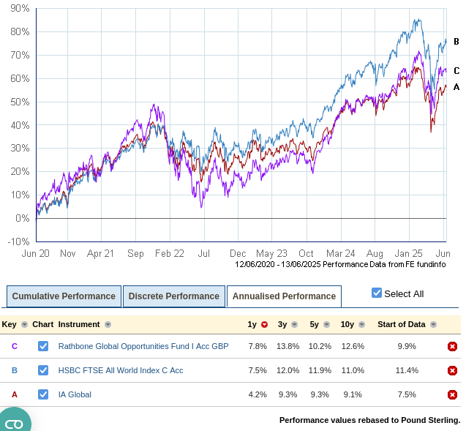The image size is (466, 431).
Task: Uncheck HSBC FTSE All World chart checkbox
Action: coord(43,370)
